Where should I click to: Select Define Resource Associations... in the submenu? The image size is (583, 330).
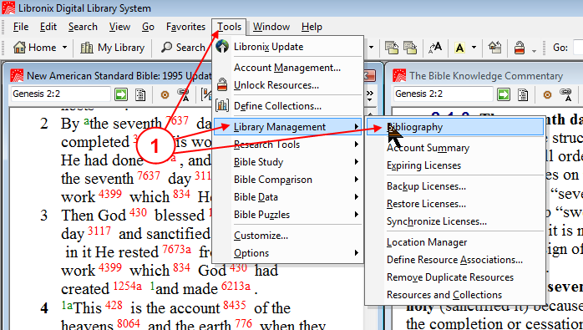point(455,260)
